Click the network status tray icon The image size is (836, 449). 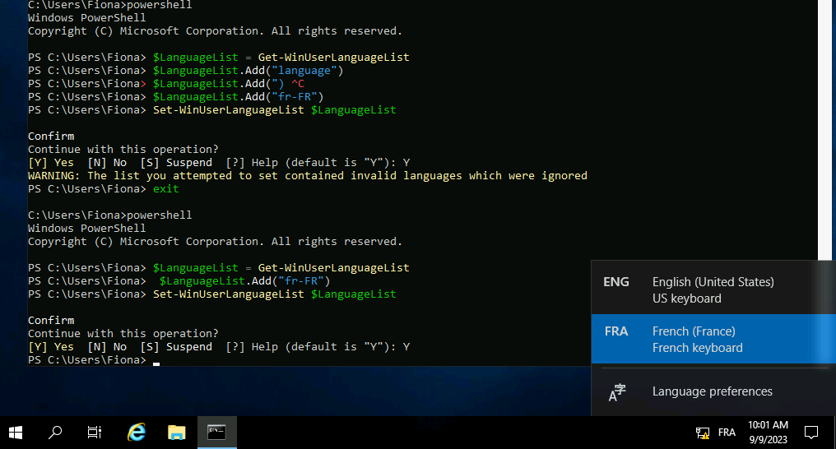point(703,433)
